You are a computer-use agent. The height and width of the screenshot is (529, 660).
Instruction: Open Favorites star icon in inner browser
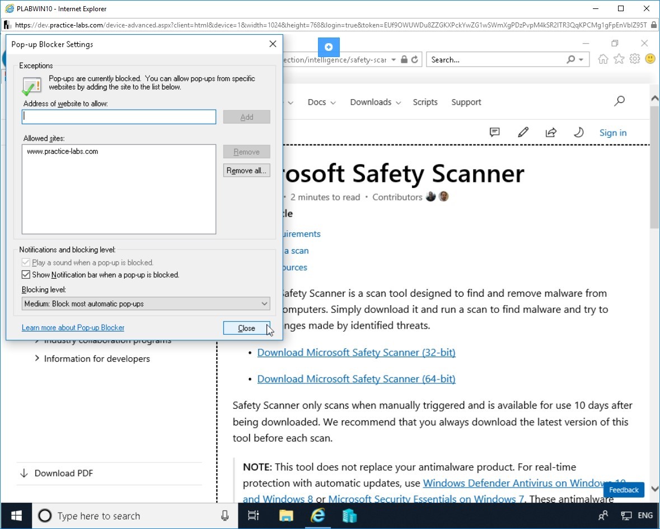point(619,59)
